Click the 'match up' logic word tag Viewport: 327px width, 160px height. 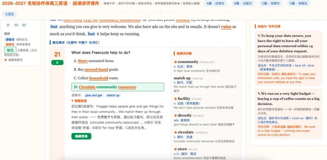coord(113,96)
